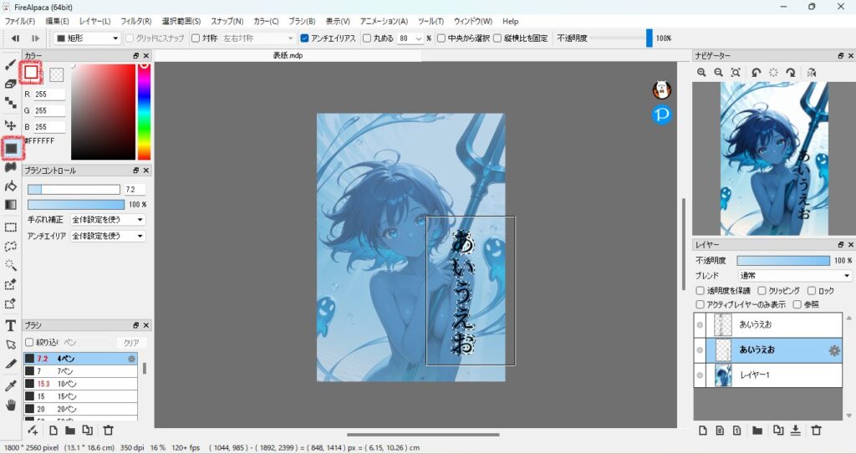Select the Text tool
Screen dimensions: 856x454
coord(10,326)
